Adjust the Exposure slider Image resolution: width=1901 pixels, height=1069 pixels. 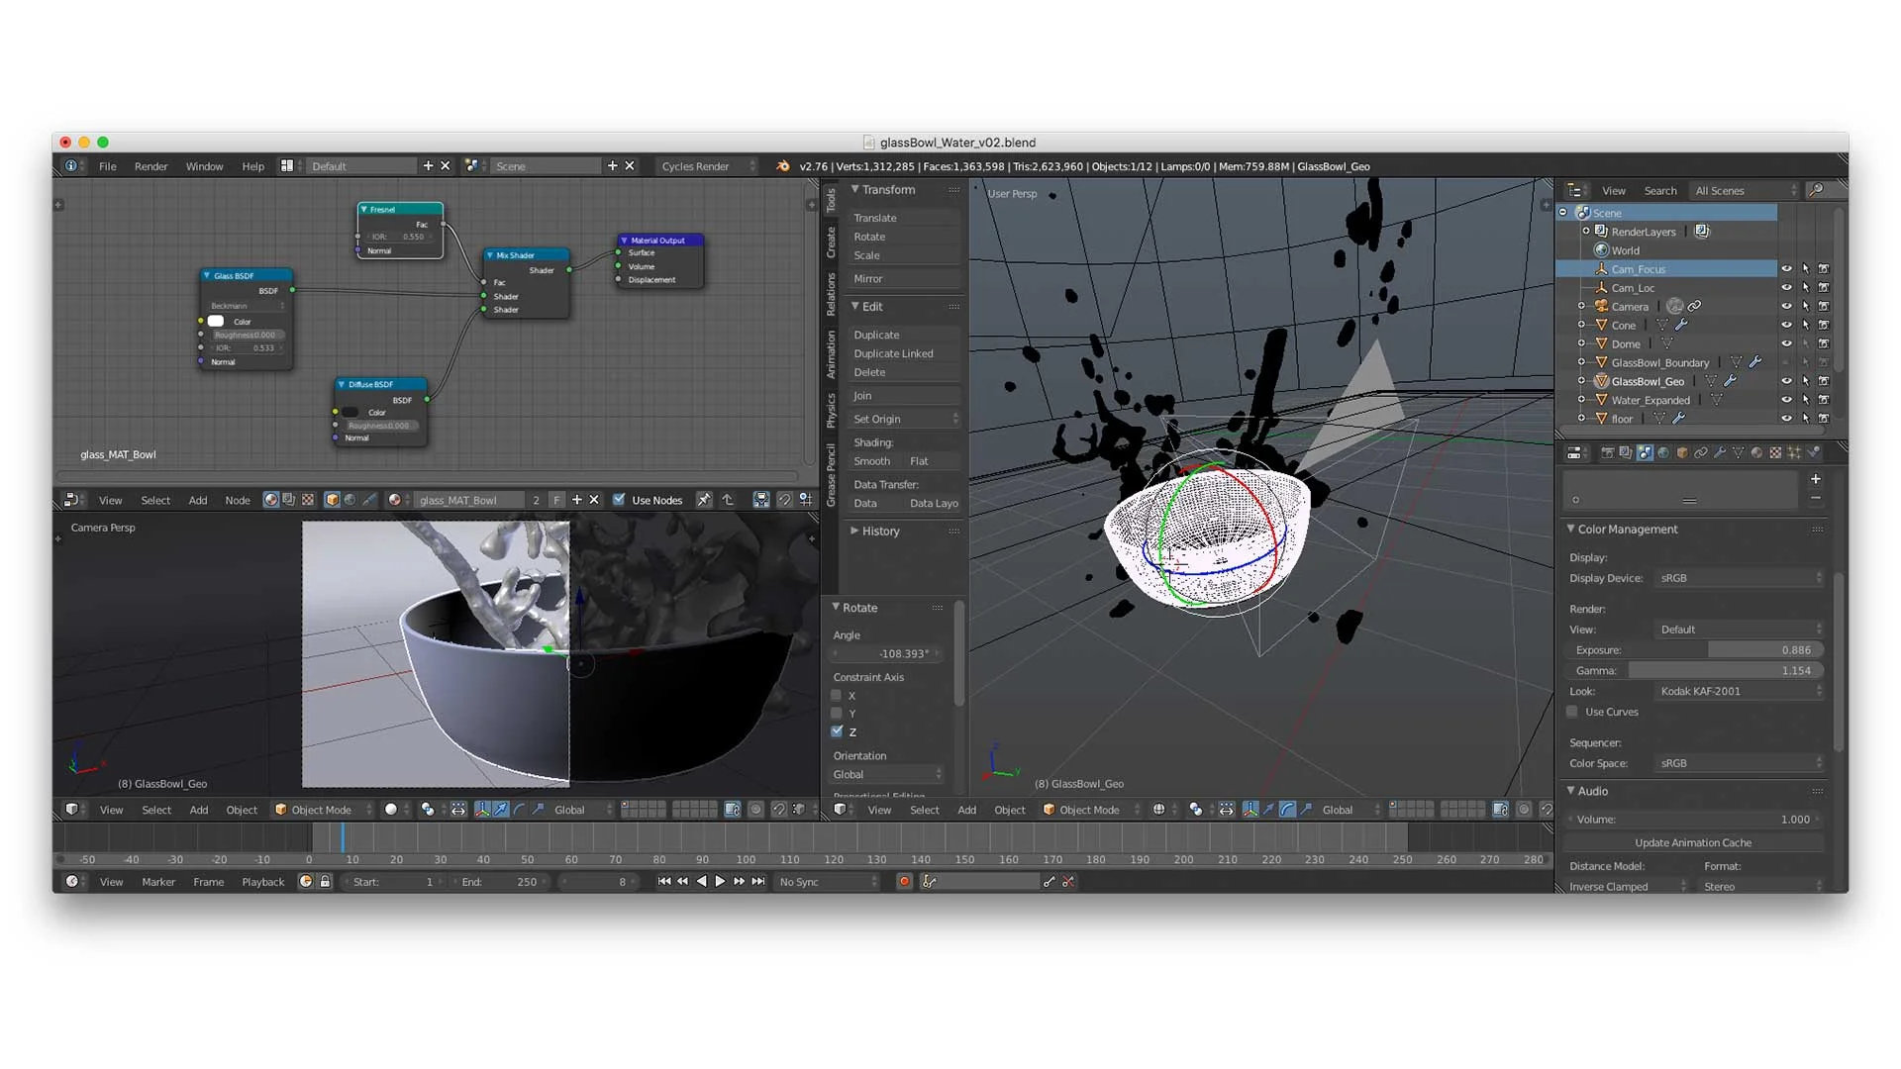pos(1692,650)
